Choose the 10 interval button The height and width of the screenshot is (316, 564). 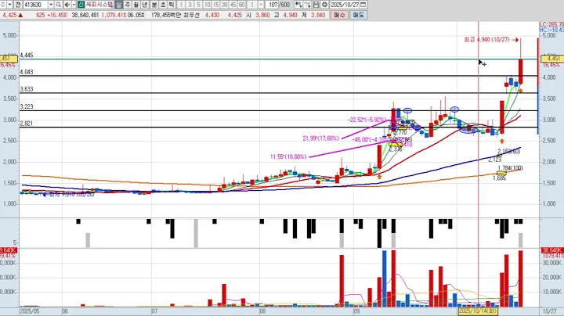[207, 5]
